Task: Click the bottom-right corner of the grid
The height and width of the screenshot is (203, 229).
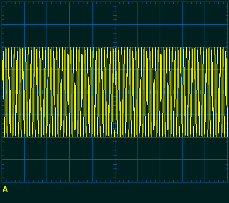Action: (227, 182)
